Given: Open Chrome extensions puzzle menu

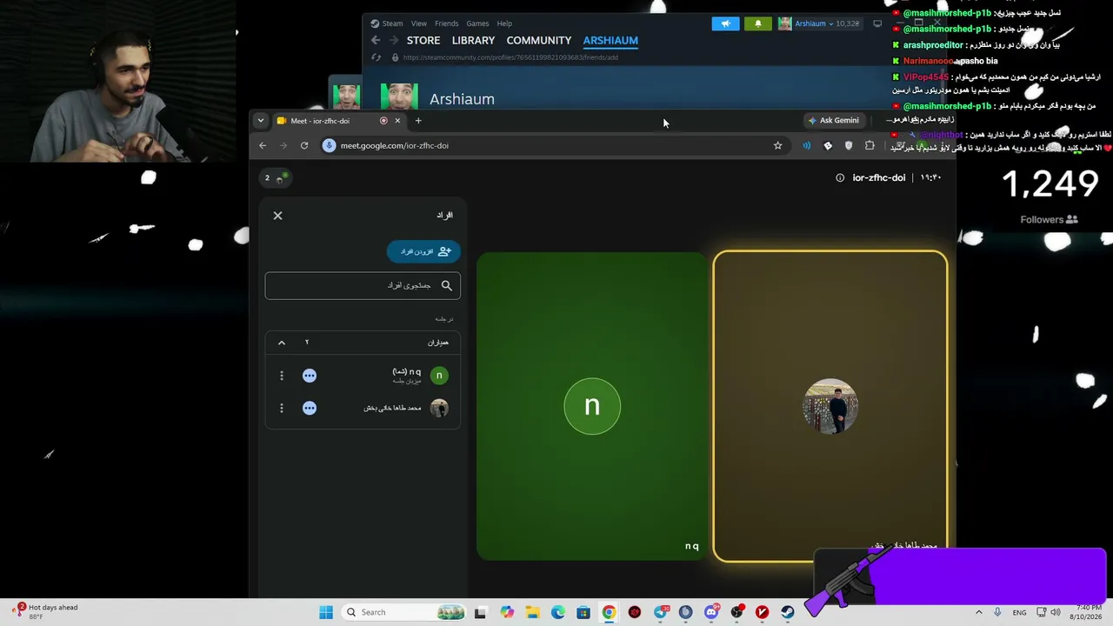Looking at the screenshot, I should coord(870,145).
